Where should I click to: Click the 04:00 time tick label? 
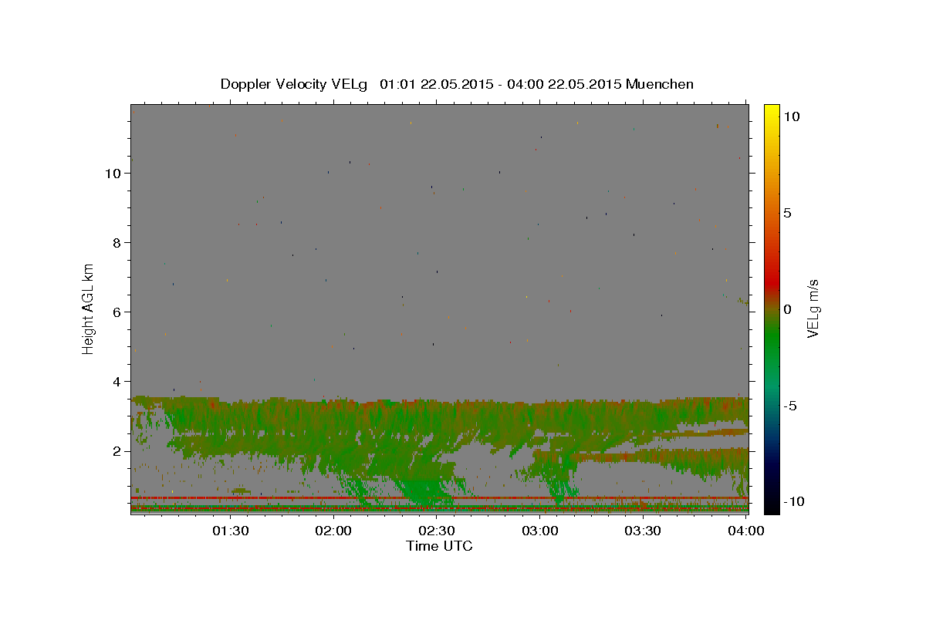(745, 531)
